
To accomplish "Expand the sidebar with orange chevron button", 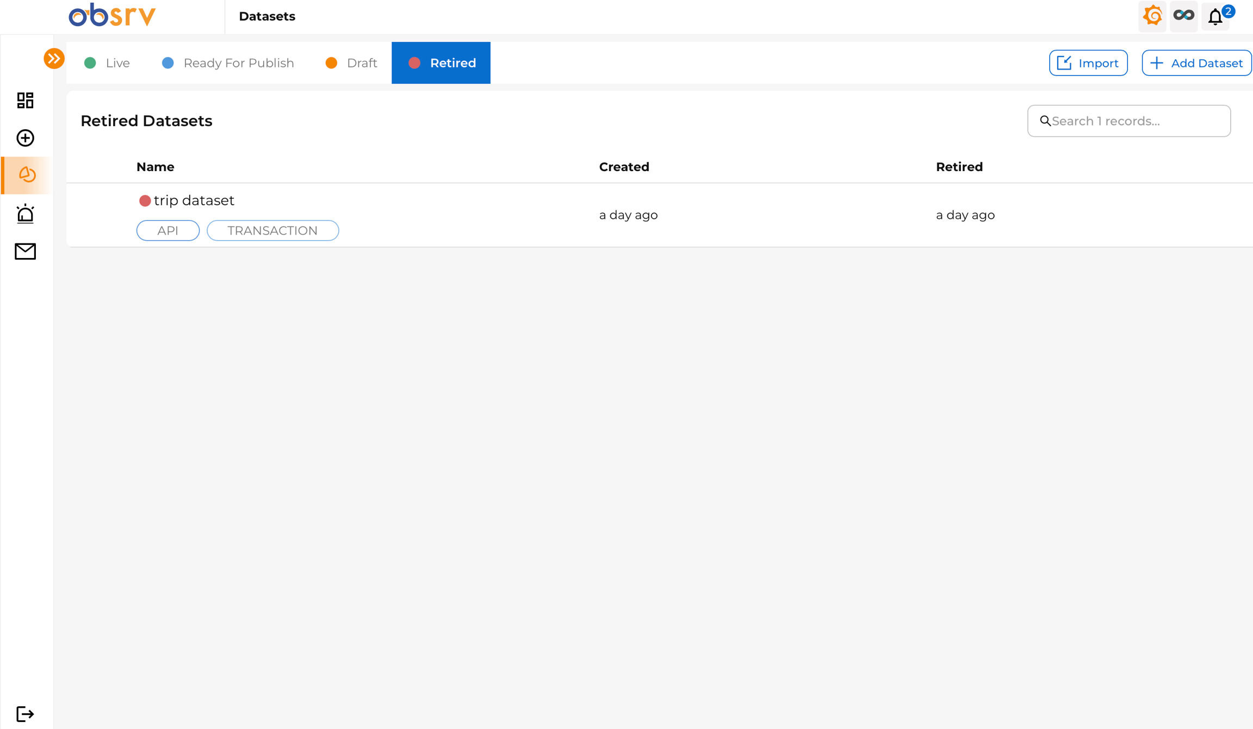I will (x=54, y=59).
